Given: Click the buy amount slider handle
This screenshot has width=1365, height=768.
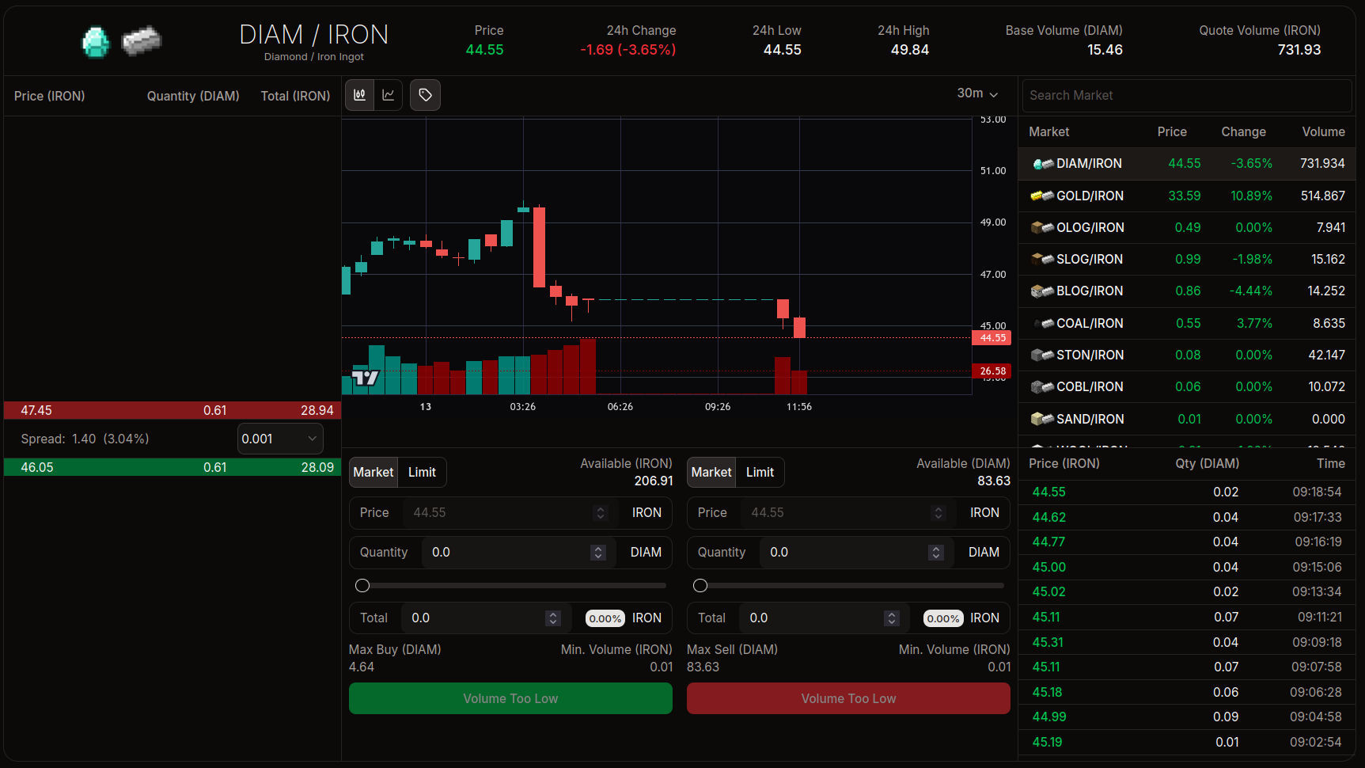Looking at the screenshot, I should point(362,586).
